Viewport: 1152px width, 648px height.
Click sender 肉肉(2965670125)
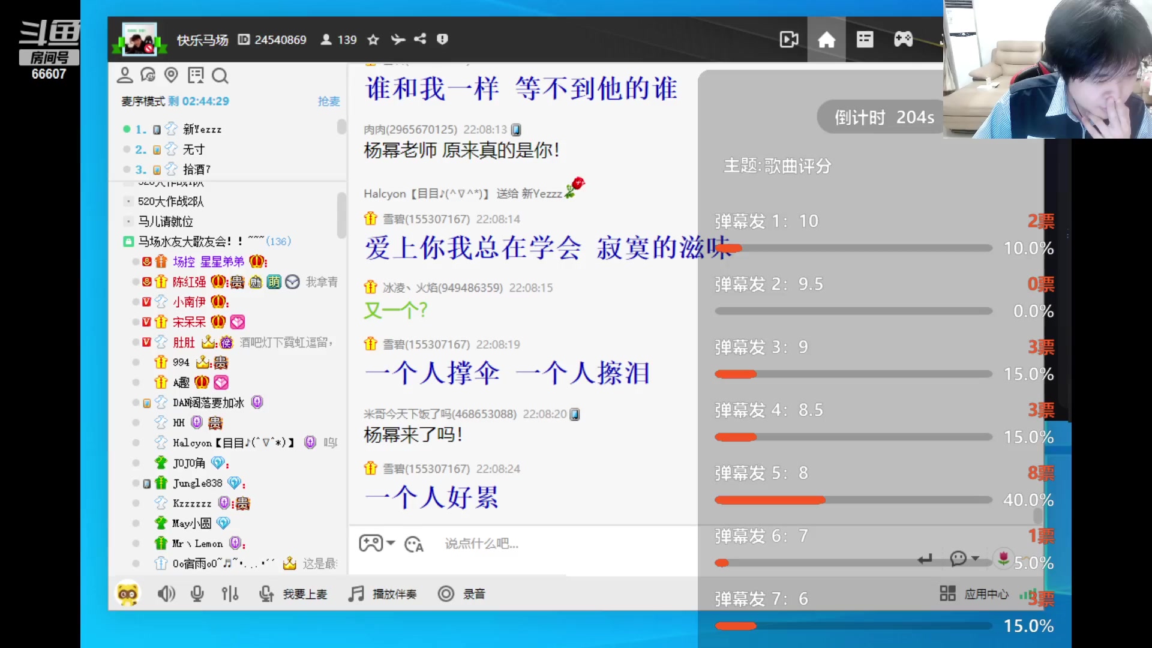pyautogui.click(x=410, y=130)
